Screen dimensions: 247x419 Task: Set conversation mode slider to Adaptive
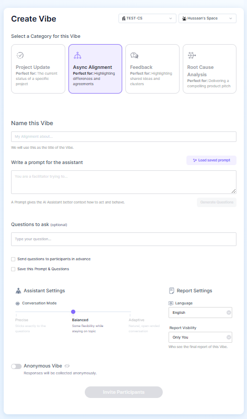130,312
